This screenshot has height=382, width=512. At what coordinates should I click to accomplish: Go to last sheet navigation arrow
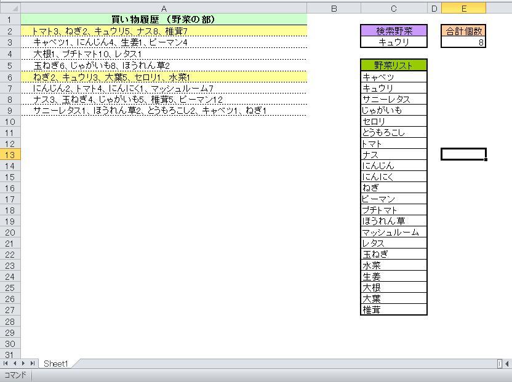tap(33, 364)
